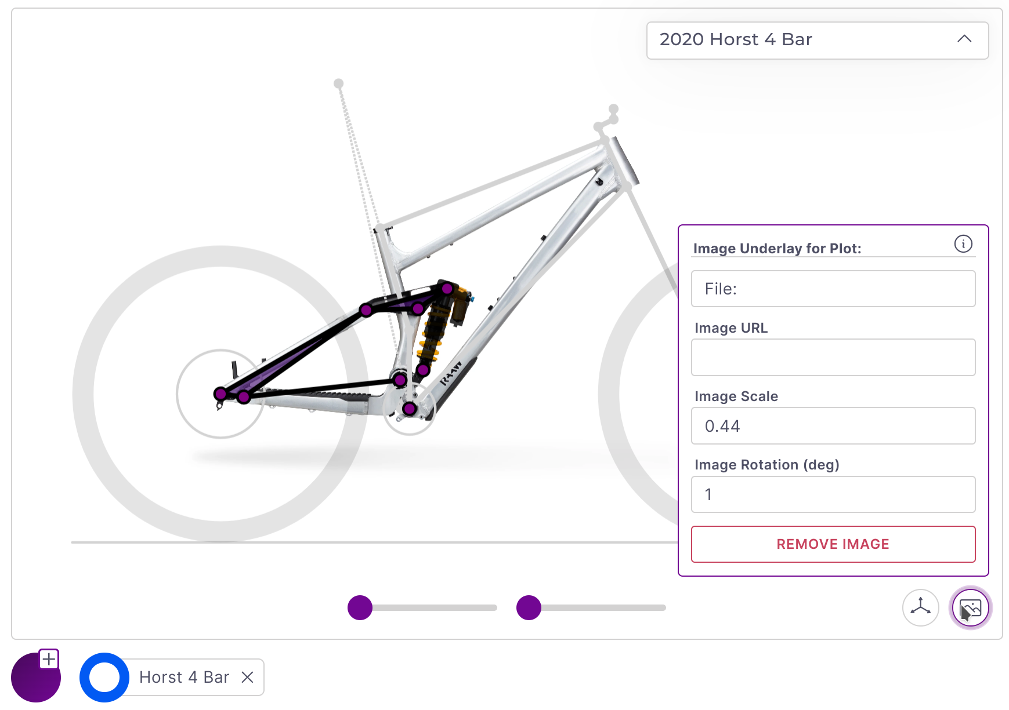Click the Image Scale field showing 0.44
The width and height of the screenshot is (1009, 710).
pos(833,426)
